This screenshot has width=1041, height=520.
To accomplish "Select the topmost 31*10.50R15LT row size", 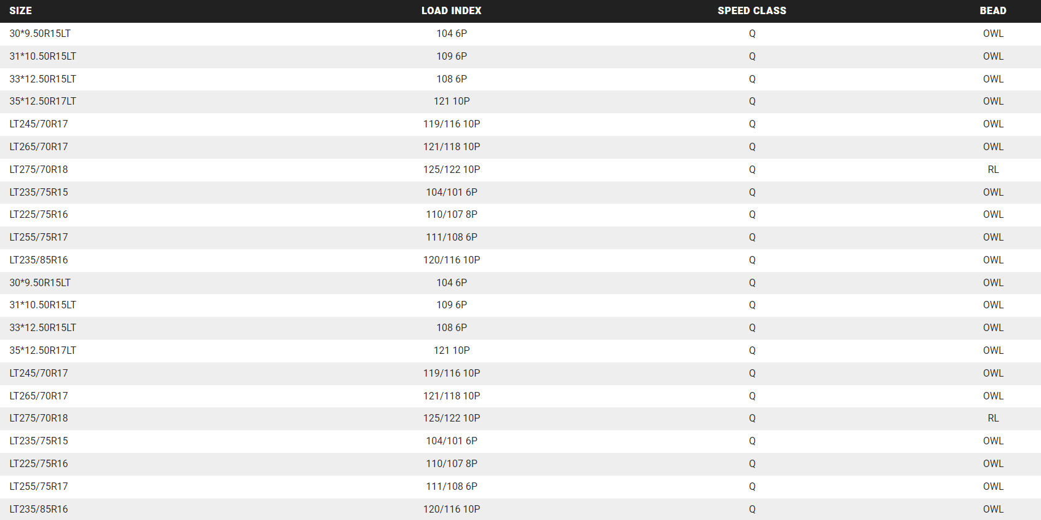I will click(42, 56).
